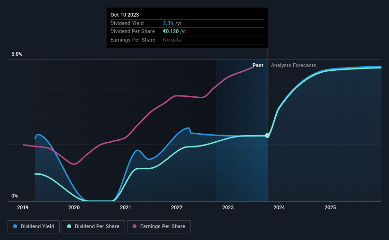
Task: Click the 'No data' earnings value
Action: coord(172,40)
